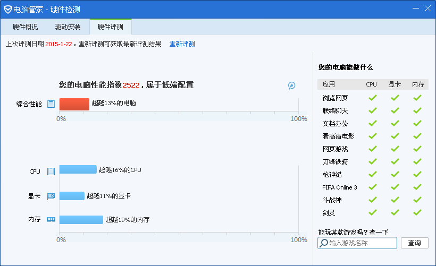Screen dimensions: 436x266
Task: Click CPU checkmark for 剑灵
Action: pyautogui.click(x=373, y=213)
